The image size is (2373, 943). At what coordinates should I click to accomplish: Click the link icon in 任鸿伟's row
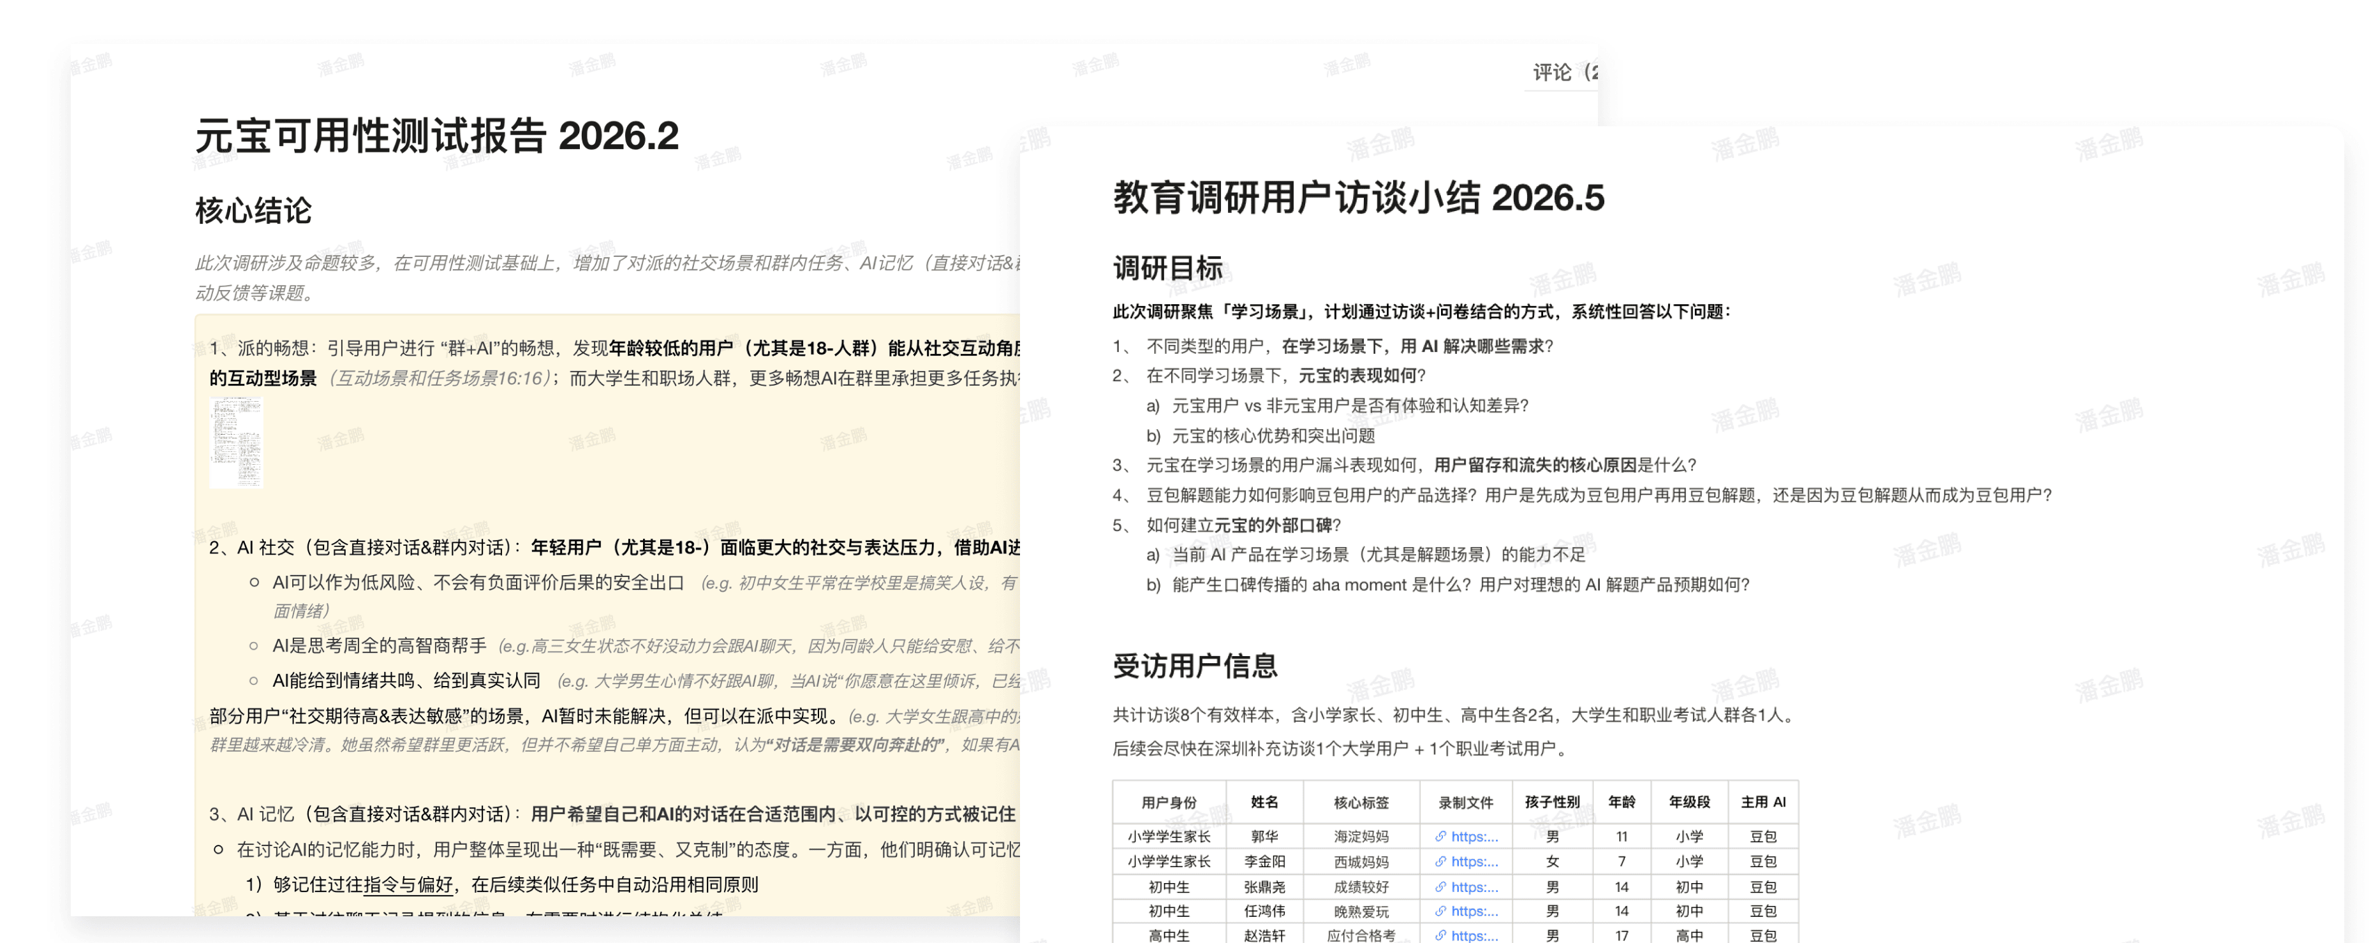click(x=1440, y=910)
